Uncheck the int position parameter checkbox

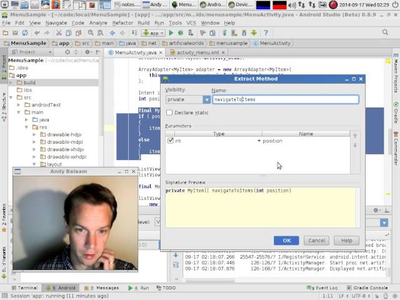(171, 141)
